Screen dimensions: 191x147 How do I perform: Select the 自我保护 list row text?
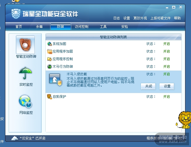(x=59, y=97)
